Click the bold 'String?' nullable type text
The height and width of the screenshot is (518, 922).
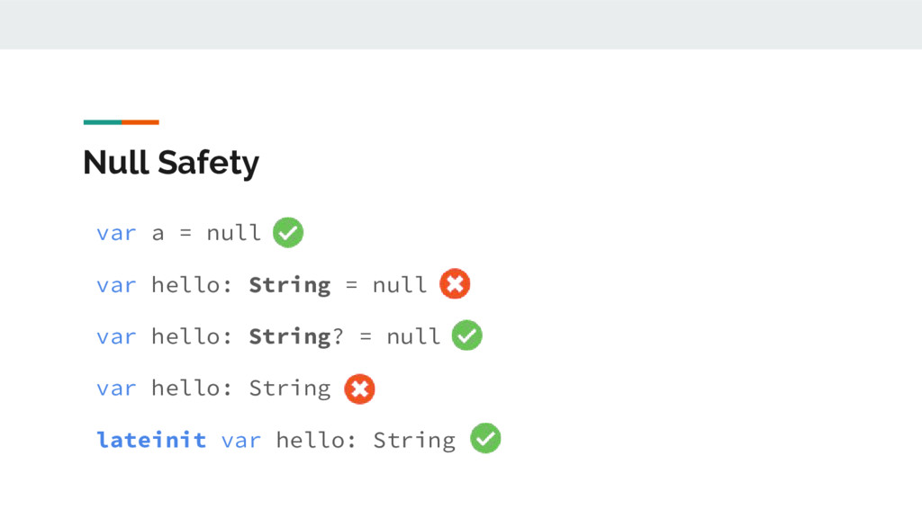click(296, 337)
